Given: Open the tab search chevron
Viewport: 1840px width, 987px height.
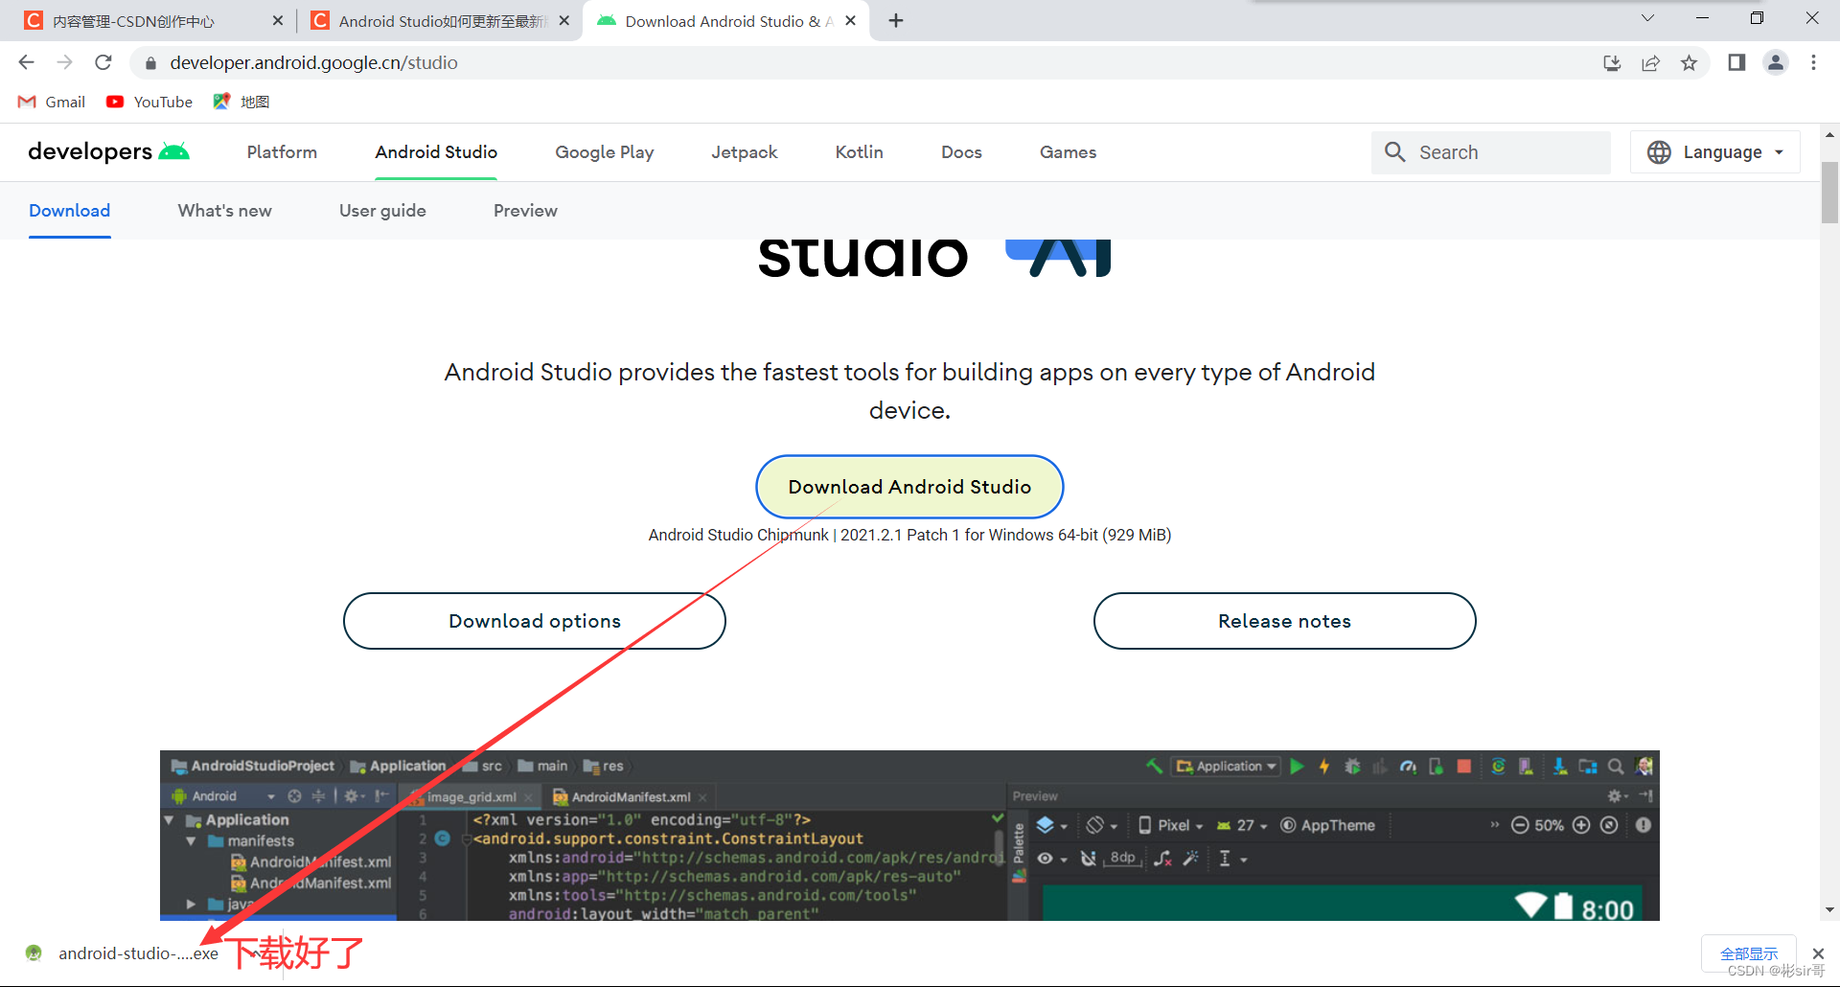Looking at the screenshot, I should click(x=1647, y=18).
